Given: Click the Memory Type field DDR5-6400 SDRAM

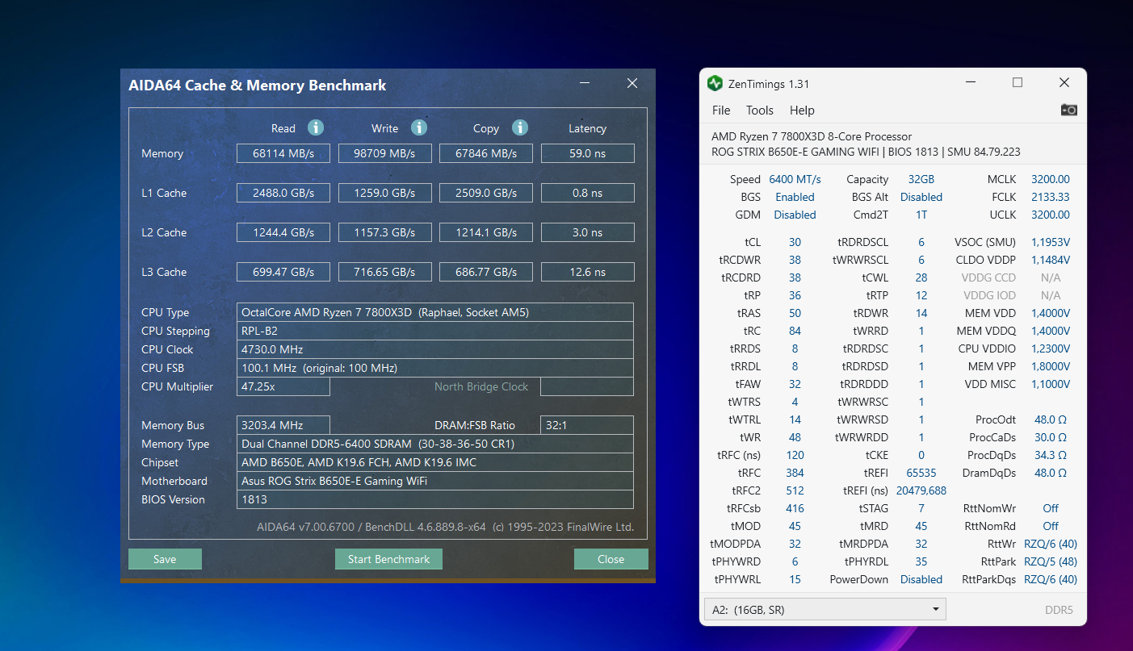Looking at the screenshot, I should pyautogui.click(x=435, y=444).
